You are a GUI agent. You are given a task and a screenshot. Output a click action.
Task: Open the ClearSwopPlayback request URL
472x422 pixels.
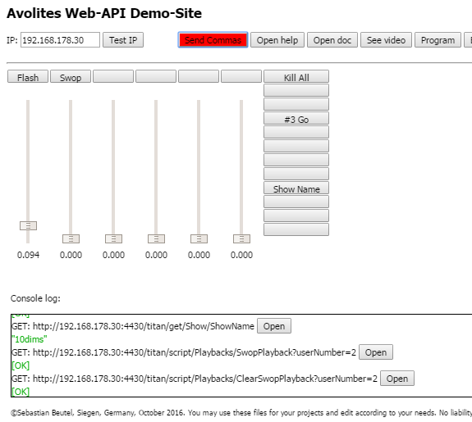pos(397,379)
